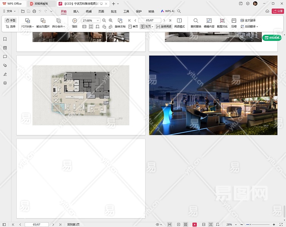Switch to the 插入 ribbon tab

tap(76, 11)
